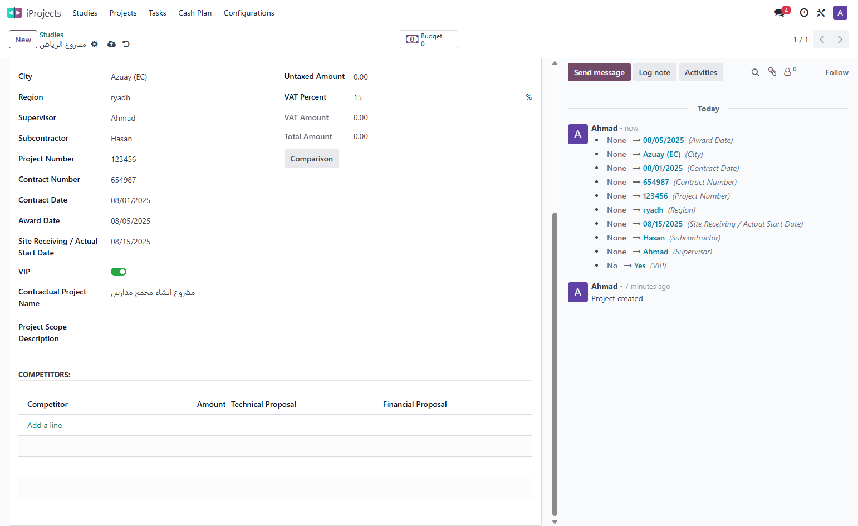This screenshot has height=526, width=858.
Task: Search messages with the magnifier icon
Action: pos(755,72)
